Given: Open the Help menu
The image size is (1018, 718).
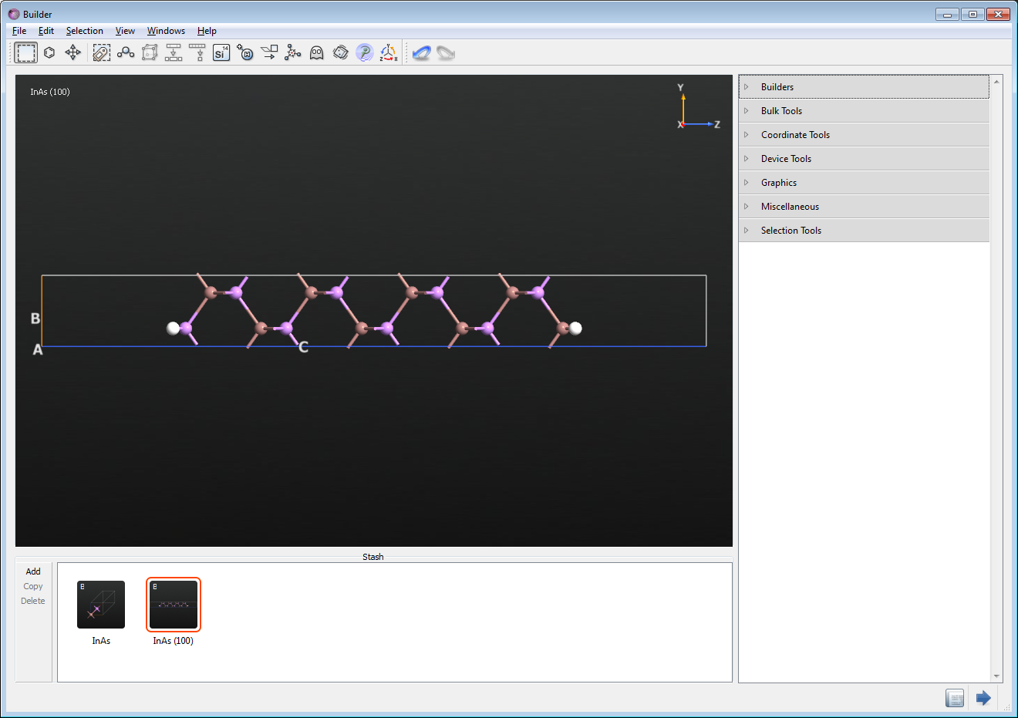Looking at the screenshot, I should coord(207,31).
